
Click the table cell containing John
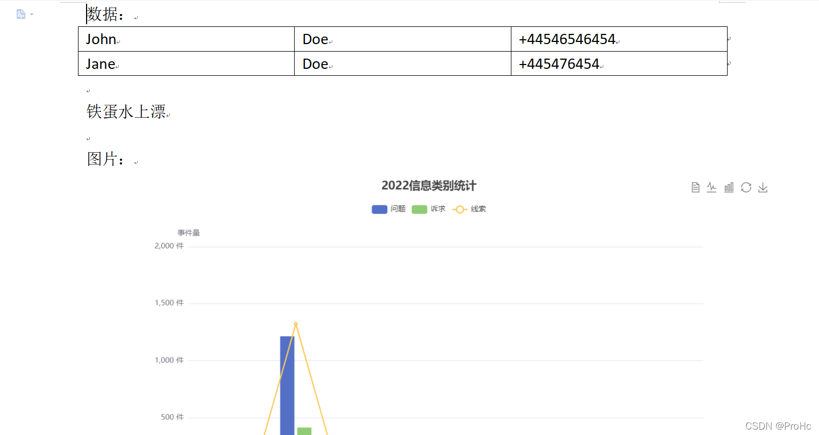pyautogui.click(x=186, y=39)
